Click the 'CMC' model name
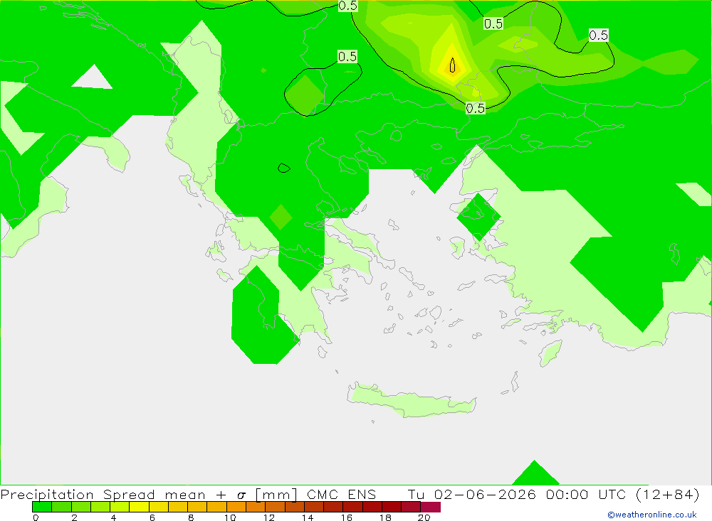 tap(323, 494)
